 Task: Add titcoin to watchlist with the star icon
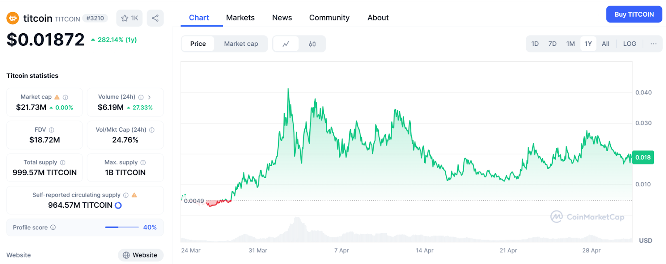click(x=124, y=18)
